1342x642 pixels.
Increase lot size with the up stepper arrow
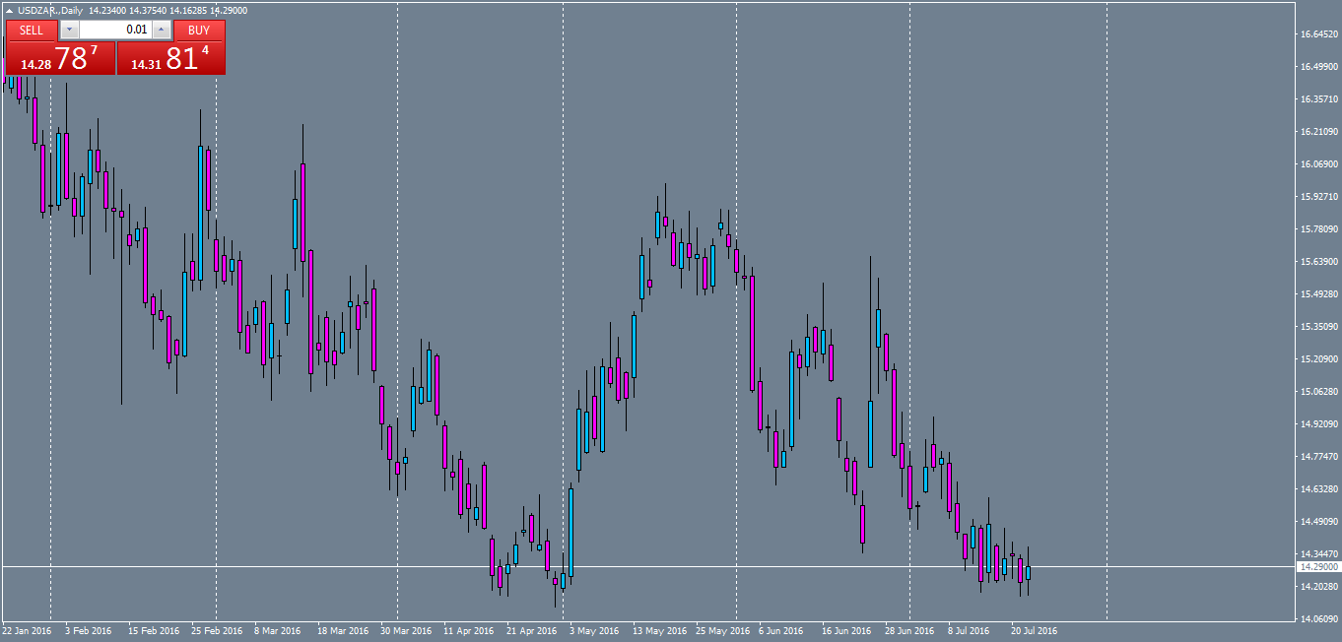point(160,28)
